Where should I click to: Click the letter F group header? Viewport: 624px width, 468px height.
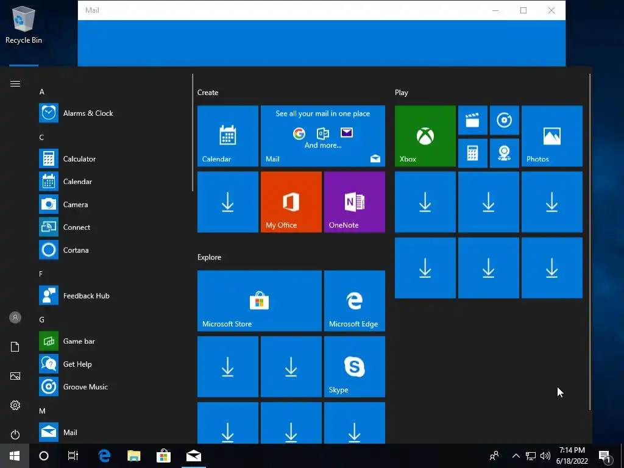[x=41, y=274]
